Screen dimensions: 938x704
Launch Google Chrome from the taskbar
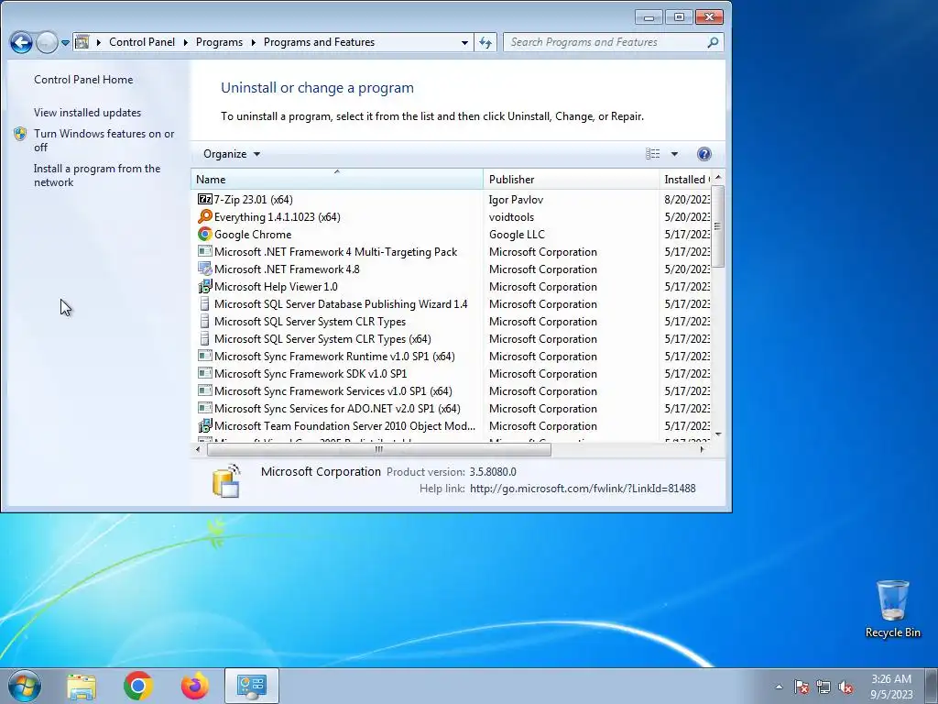click(138, 686)
